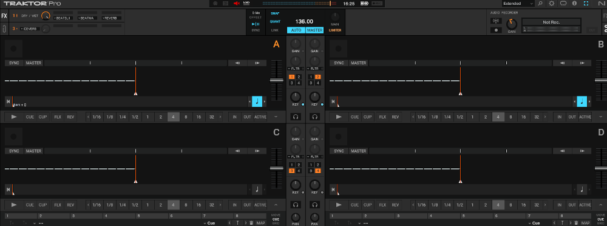
Task: Select hotcue slot 5 on Deck D
Action: pos(476,216)
